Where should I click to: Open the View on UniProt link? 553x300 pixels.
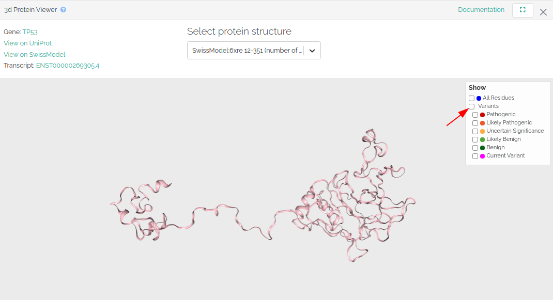(27, 43)
